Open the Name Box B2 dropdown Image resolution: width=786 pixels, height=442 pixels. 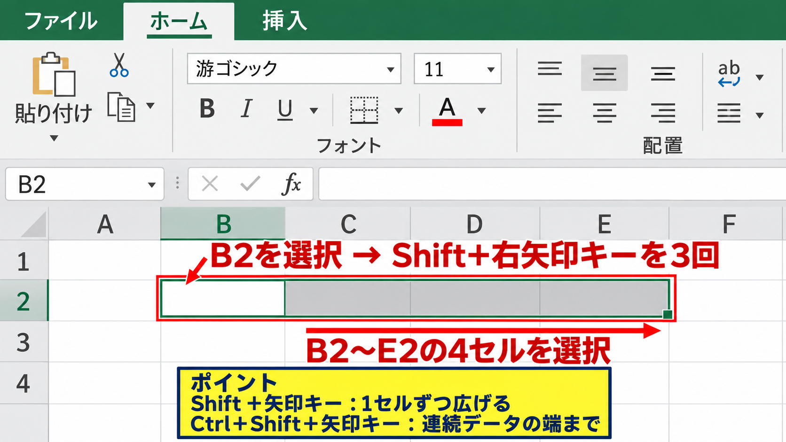[151, 185]
